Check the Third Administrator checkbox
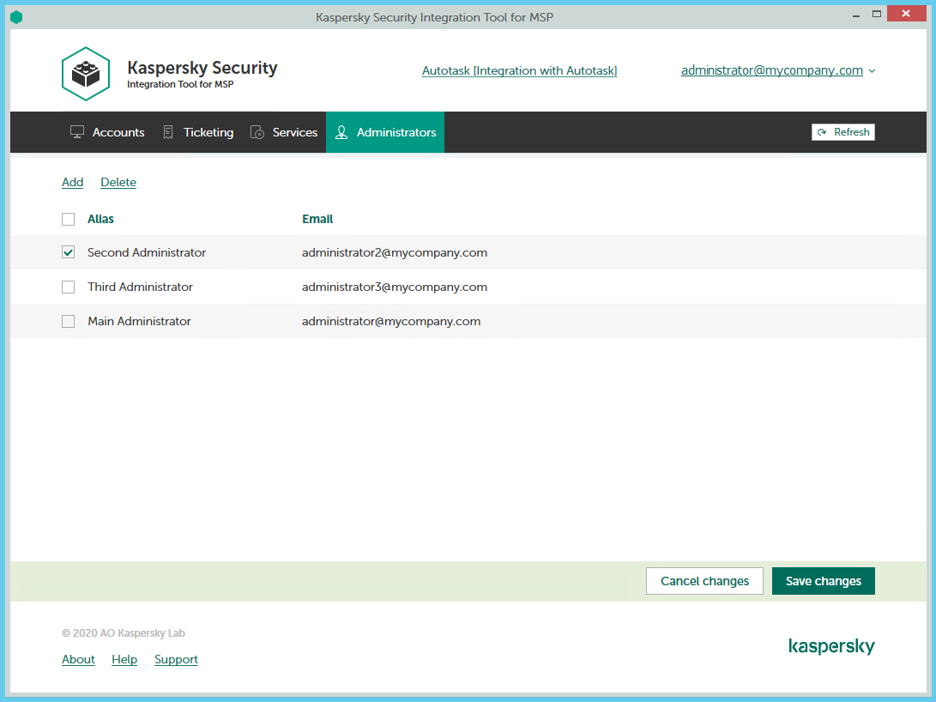936x702 pixels. 69,287
